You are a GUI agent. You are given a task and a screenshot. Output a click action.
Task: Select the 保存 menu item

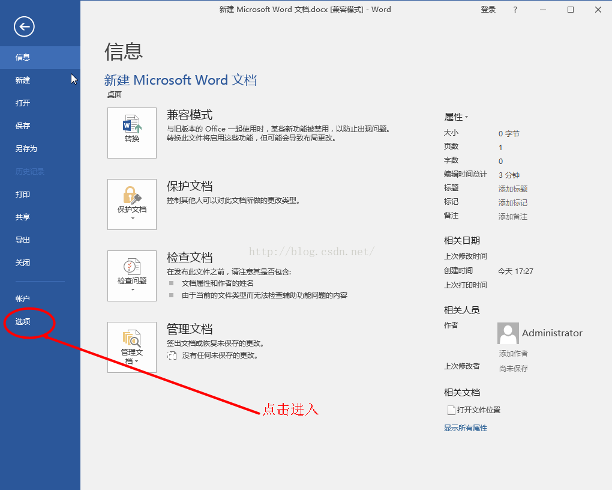click(40, 126)
